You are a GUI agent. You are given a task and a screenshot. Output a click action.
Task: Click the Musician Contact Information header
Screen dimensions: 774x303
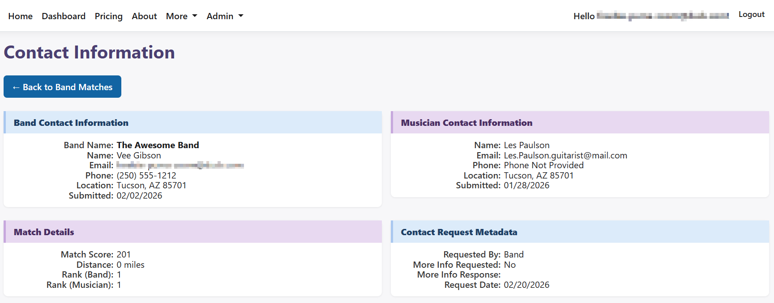467,123
